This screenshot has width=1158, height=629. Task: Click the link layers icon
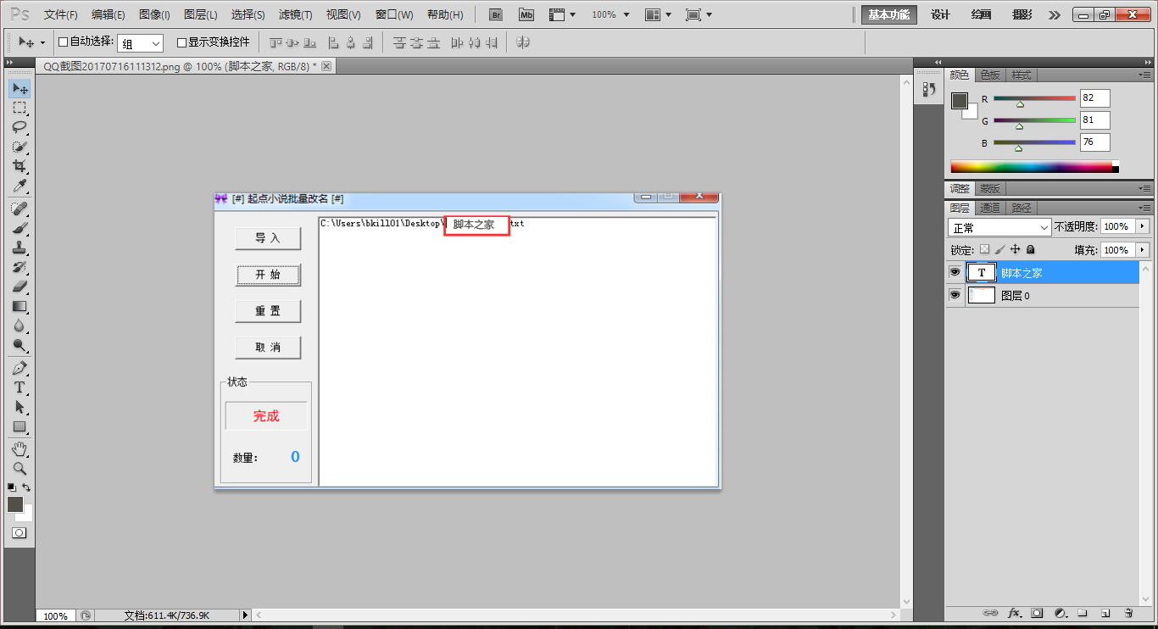click(x=990, y=612)
